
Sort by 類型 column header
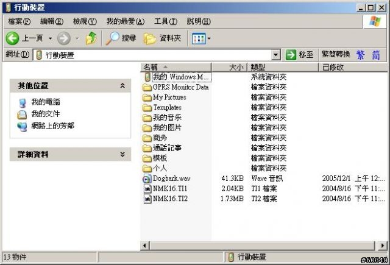point(283,67)
